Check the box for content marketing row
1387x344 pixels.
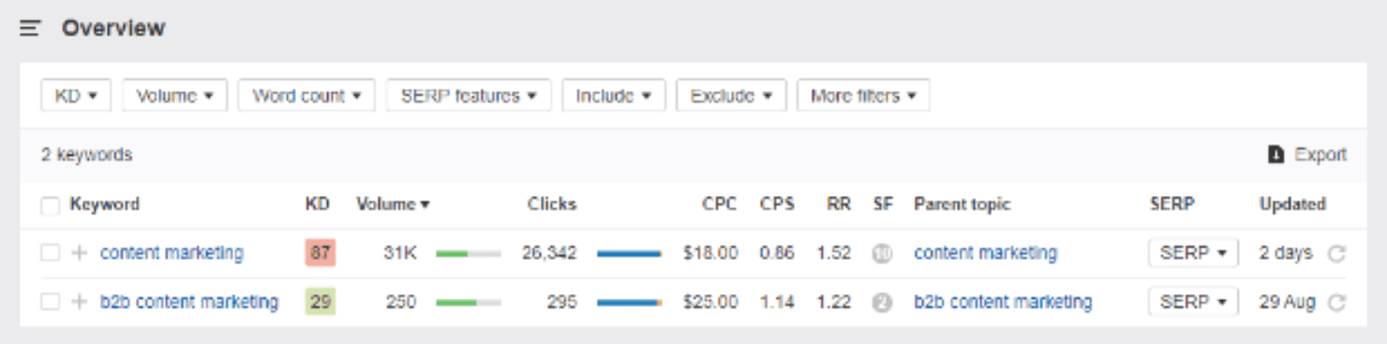click(51, 253)
